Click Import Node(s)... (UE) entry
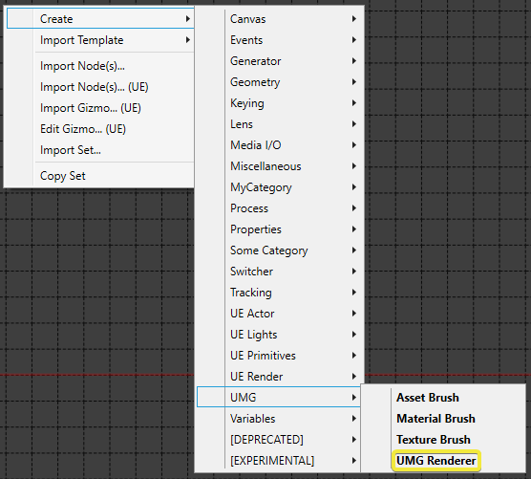The width and height of the screenshot is (531, 479). click(95, 87)
